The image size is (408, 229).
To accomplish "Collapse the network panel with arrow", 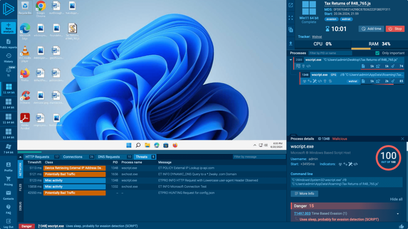I will pyautogui.click(x=20, y=157).
